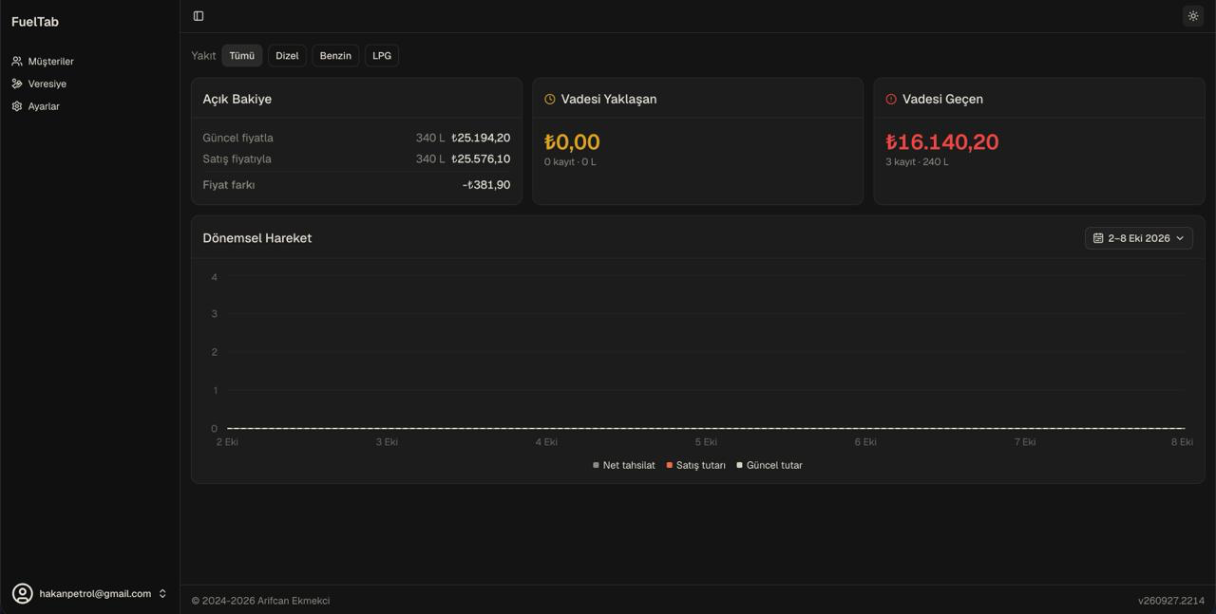Screen dimensions: 1216x614
Task: Click the Veresiye icon in sidebar
Action: 17,84
